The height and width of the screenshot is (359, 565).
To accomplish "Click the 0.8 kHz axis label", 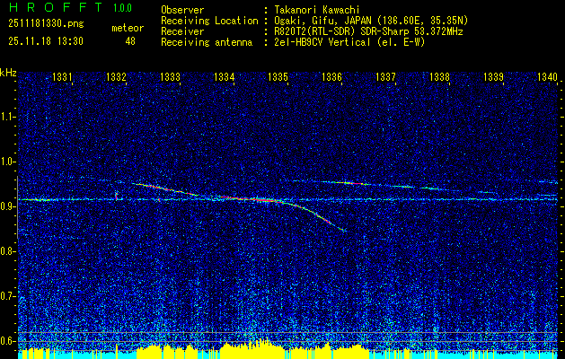I will [x=7, y=251].
